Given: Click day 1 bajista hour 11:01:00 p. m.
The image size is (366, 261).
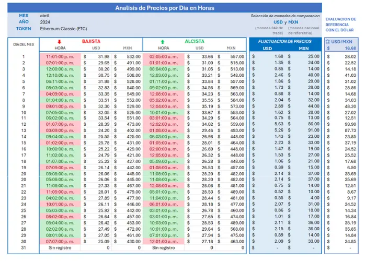Looking at the screenshot, I should [x=60, y=56].
